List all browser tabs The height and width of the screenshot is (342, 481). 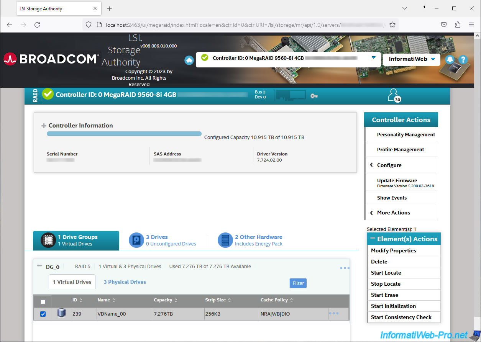click(405, 8)
